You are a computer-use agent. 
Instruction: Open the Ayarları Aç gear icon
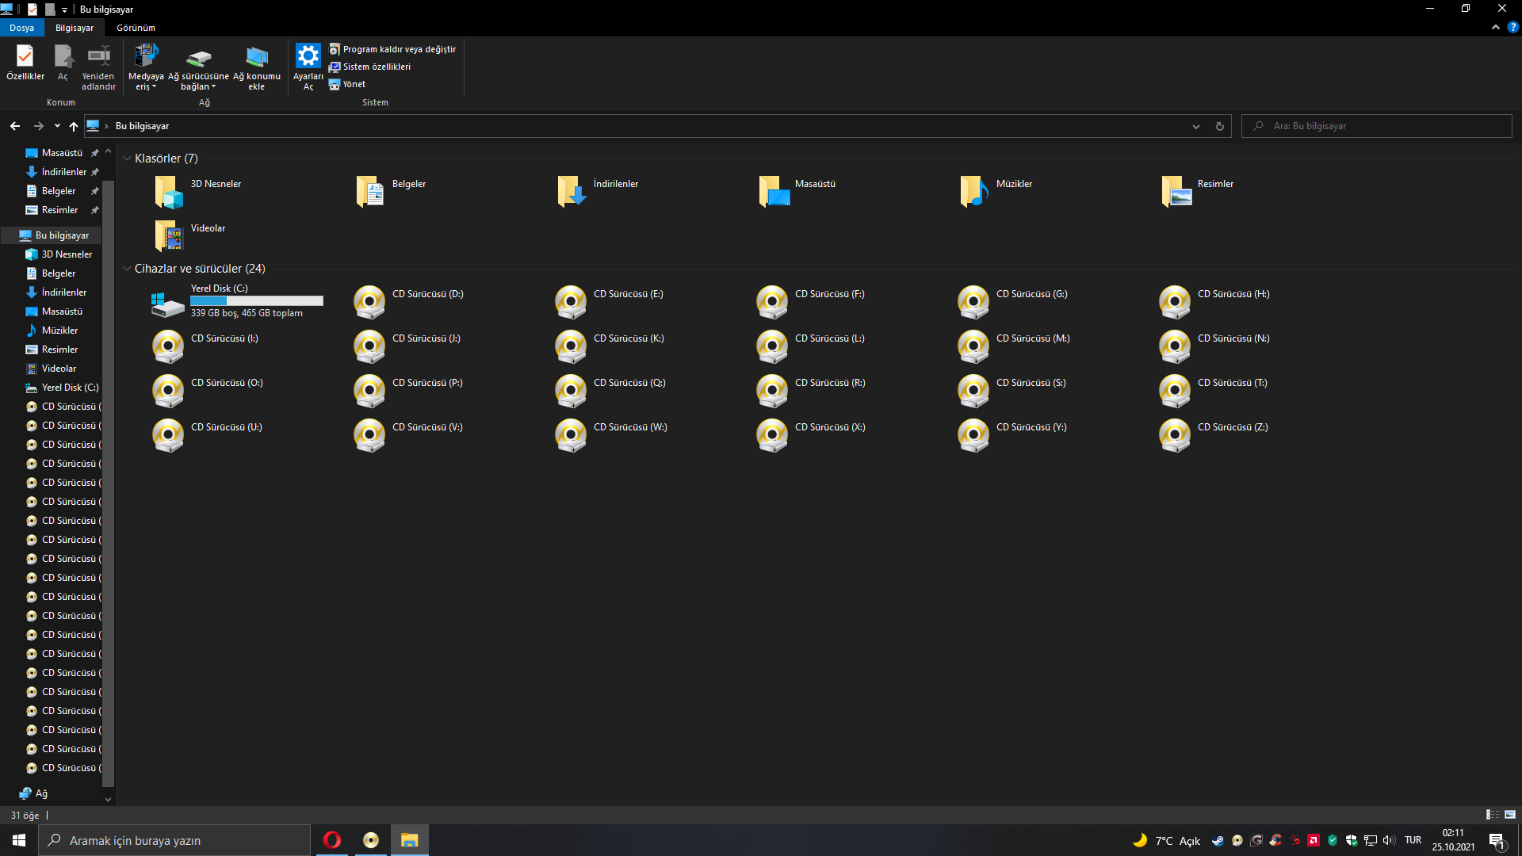tap(308, 56)
